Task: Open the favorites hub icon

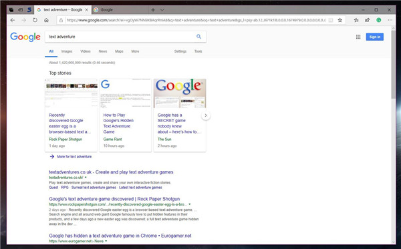Action: [356, 20]
